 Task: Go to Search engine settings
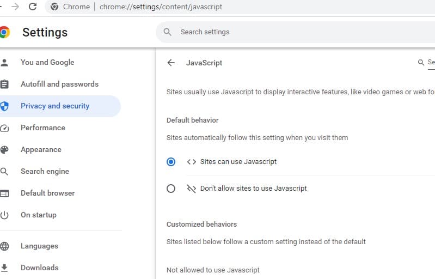[45, 171]
